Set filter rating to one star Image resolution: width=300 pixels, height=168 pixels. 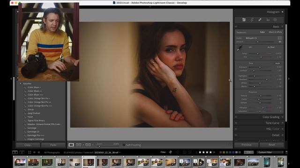click(x=200, y=152)
